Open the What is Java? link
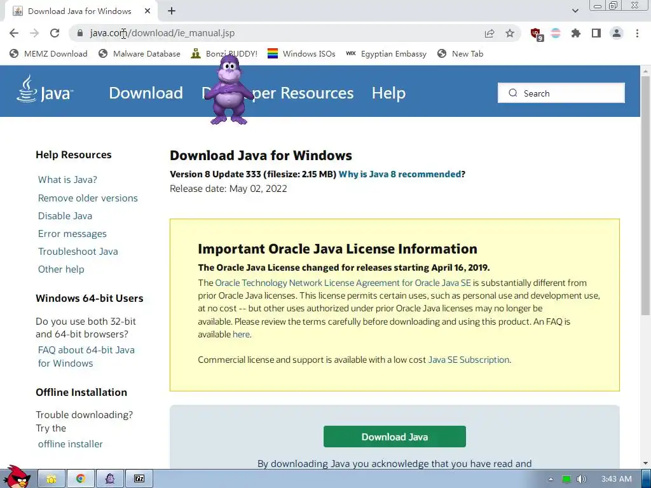This screenshot has height=488, width=651. point(67,180)
